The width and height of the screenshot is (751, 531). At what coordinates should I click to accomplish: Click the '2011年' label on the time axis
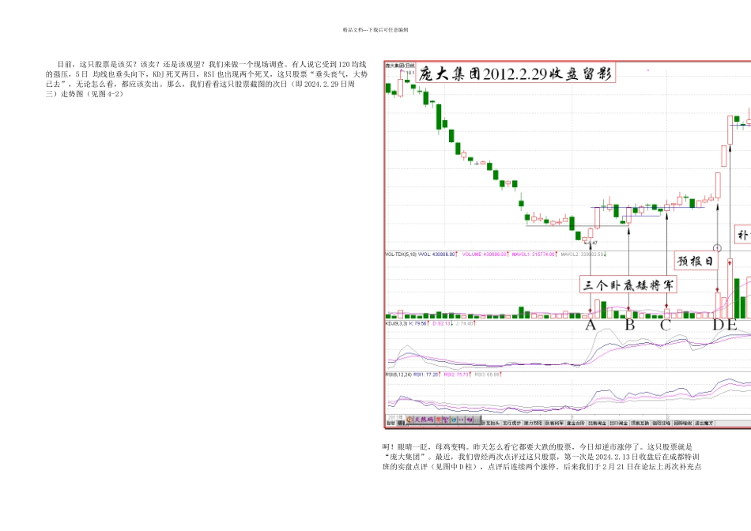click(395, 417)
